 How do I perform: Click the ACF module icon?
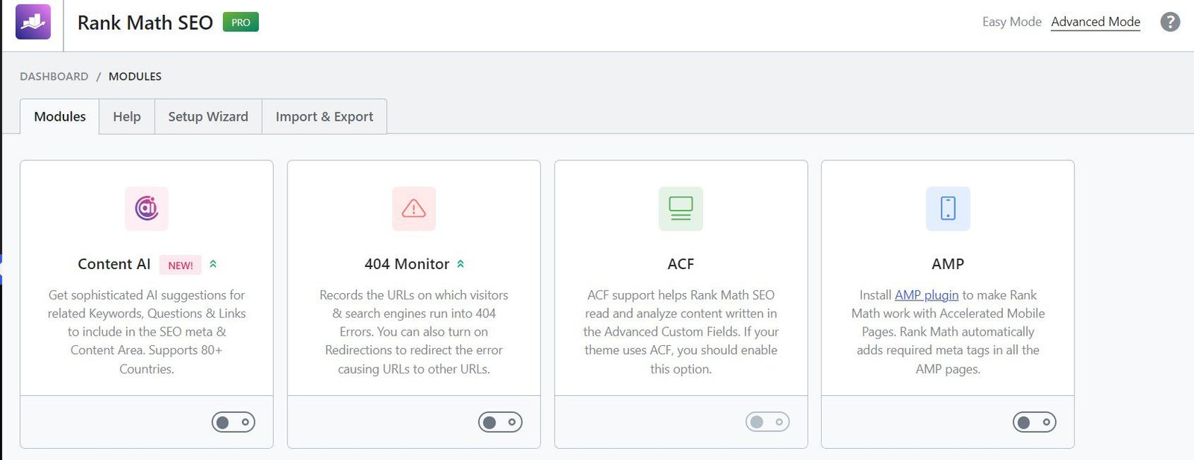[681, 208]
